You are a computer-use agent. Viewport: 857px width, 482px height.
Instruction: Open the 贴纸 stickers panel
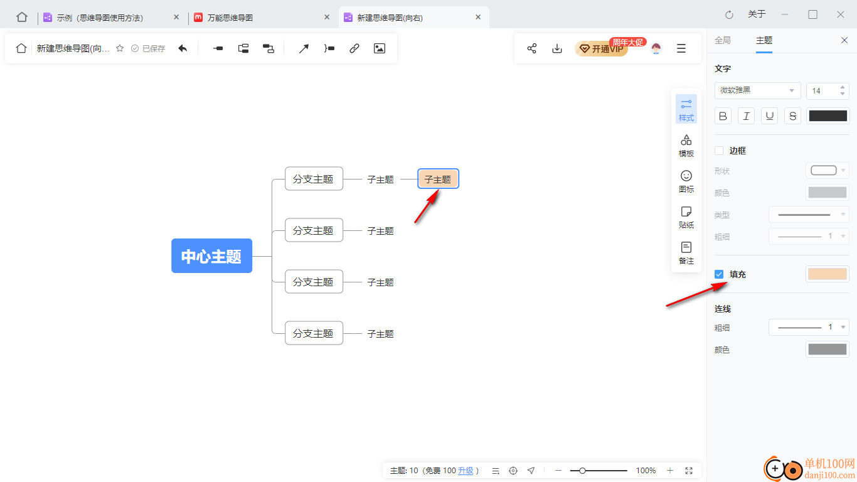tap(686, 217)
